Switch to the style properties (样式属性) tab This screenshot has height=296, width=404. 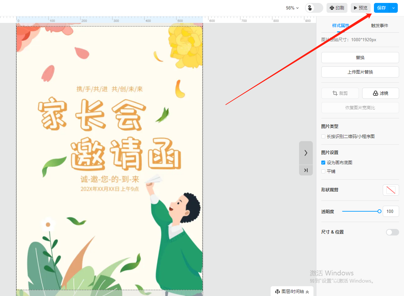click(x=341, y=26)
